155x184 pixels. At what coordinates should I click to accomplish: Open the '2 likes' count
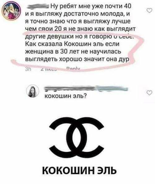[49, 69]
